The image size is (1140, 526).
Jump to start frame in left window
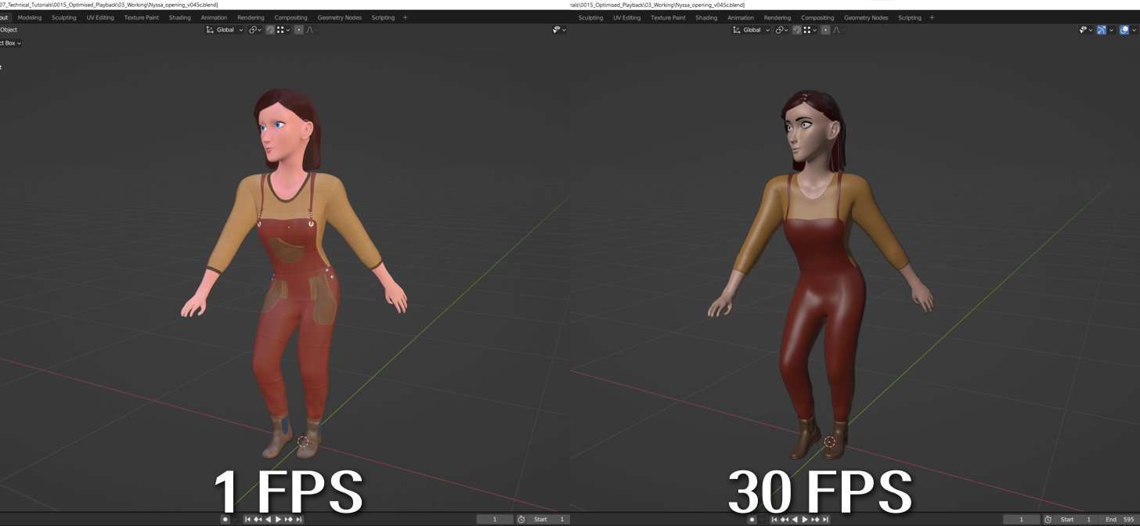[x=247, y=519]
